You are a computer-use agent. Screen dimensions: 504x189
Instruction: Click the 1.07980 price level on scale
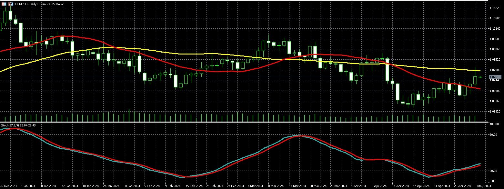click(x=495, y=70)
